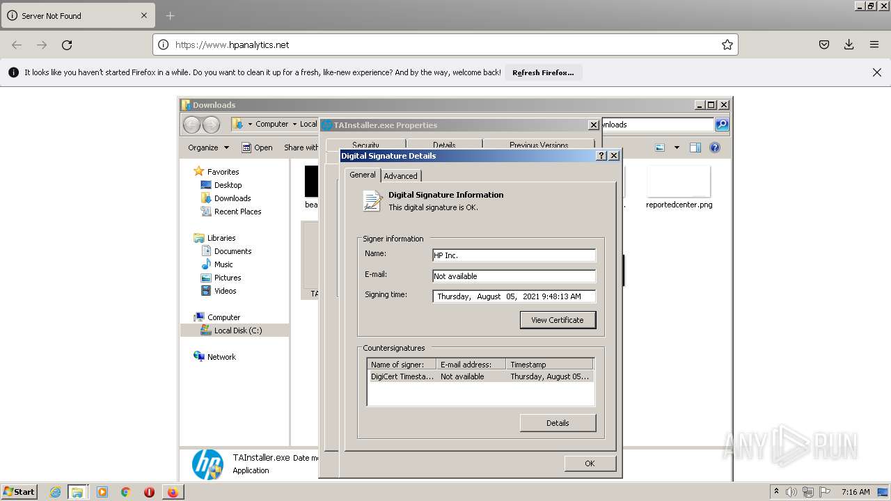
Task: Toggle the Explorer preview pane icon
Action: [x=695, y=148]
